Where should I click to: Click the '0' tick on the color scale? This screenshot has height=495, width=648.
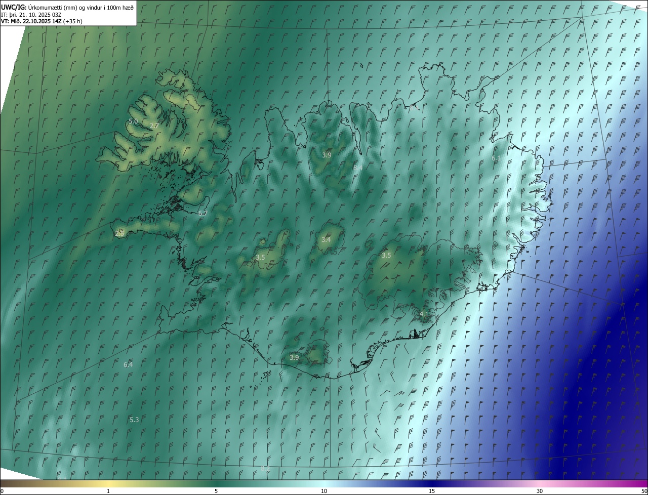(2, 491)
